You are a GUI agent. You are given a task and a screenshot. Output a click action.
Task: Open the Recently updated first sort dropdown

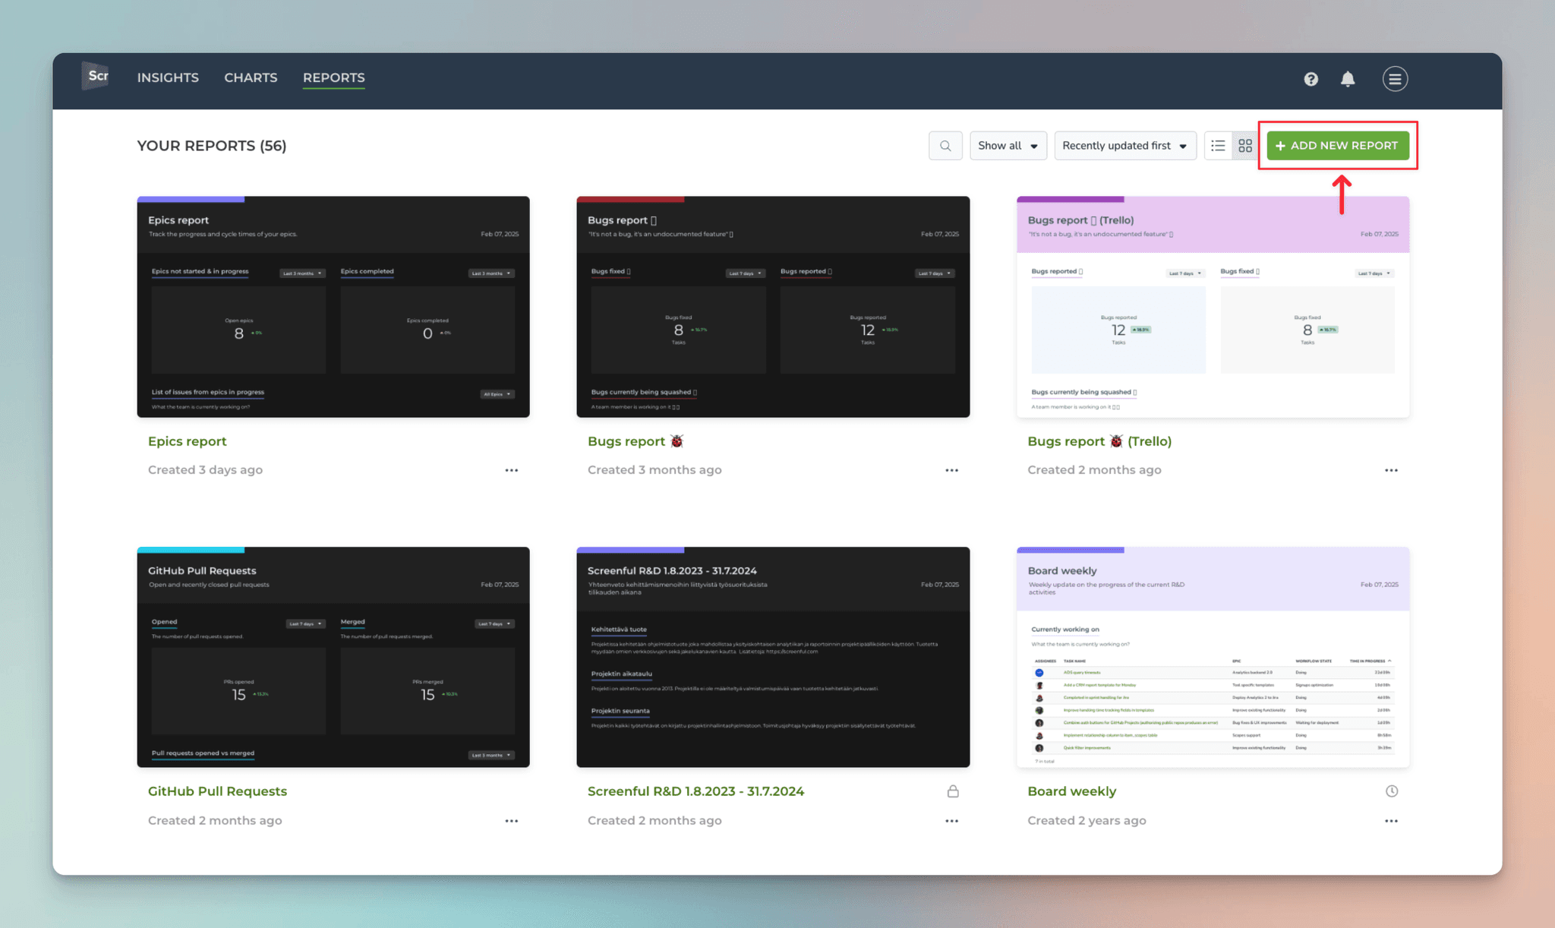click(x=1125, y=145)
